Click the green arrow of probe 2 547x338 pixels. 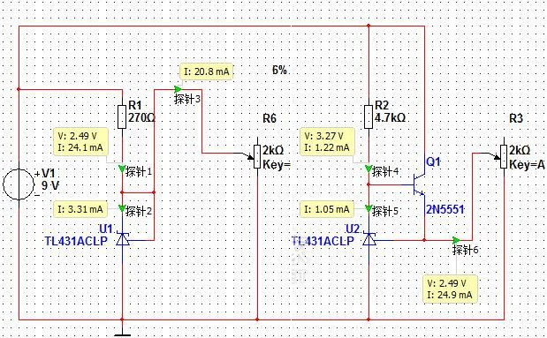pyautogui.click(x=122, y=208)
